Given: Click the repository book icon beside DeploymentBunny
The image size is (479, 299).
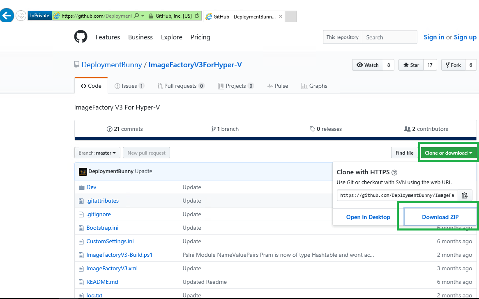Looking at the screenshot, I should (x=77, y=64).
